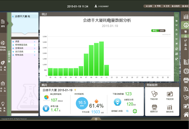
Task: Click the tallest chart bar at hour 10
Action: pos(101,58)
